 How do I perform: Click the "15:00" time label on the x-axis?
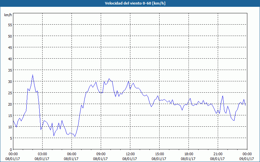pos(159,154)
